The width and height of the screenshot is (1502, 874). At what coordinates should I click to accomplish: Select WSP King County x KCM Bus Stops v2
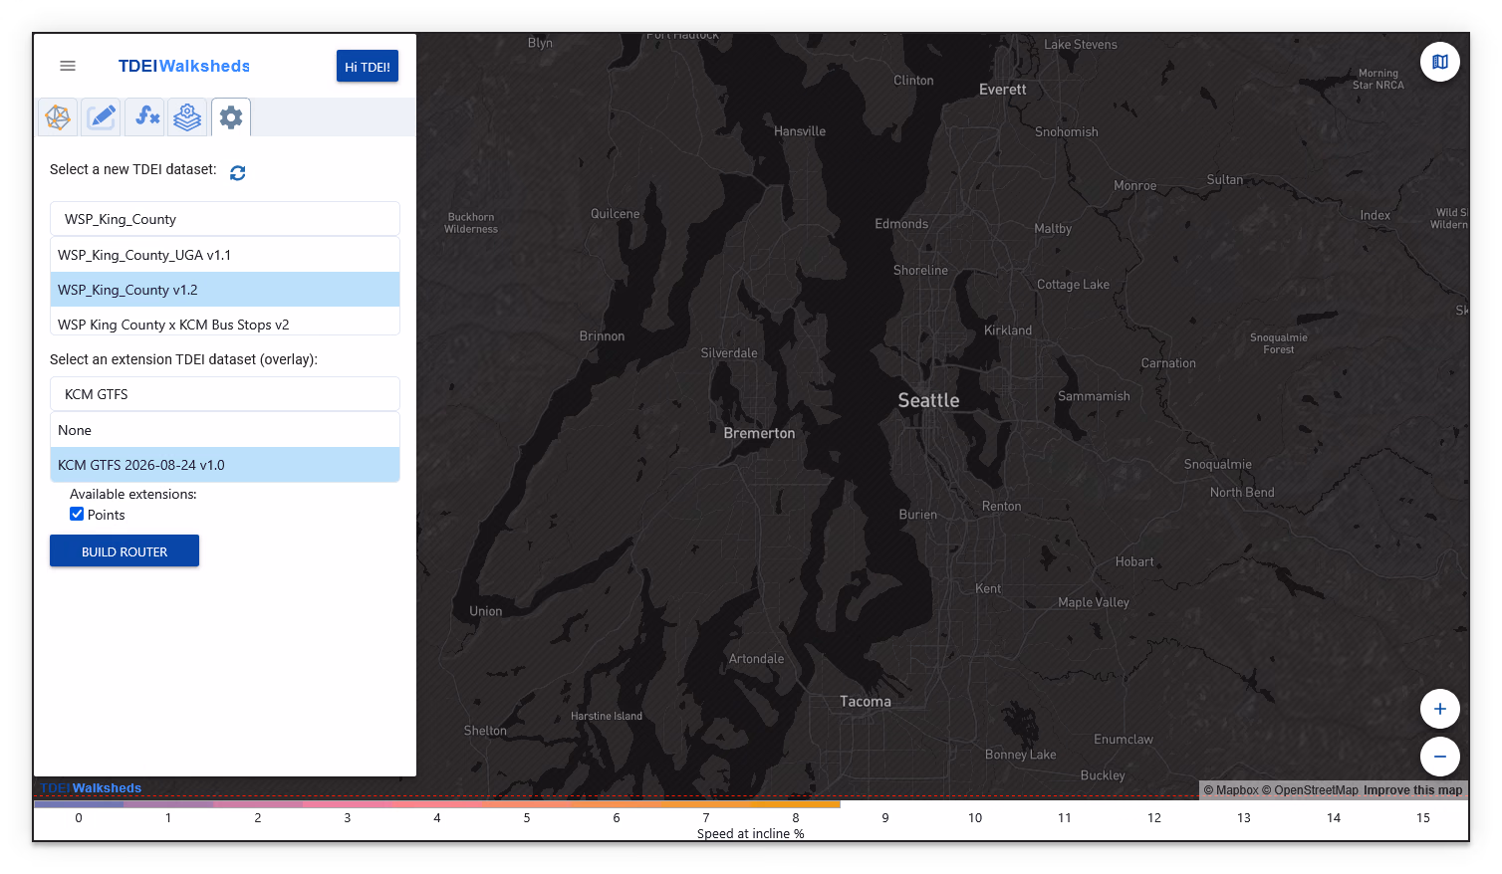225,324
